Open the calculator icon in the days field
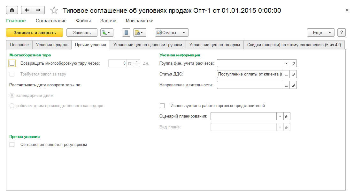 (130, 63)
